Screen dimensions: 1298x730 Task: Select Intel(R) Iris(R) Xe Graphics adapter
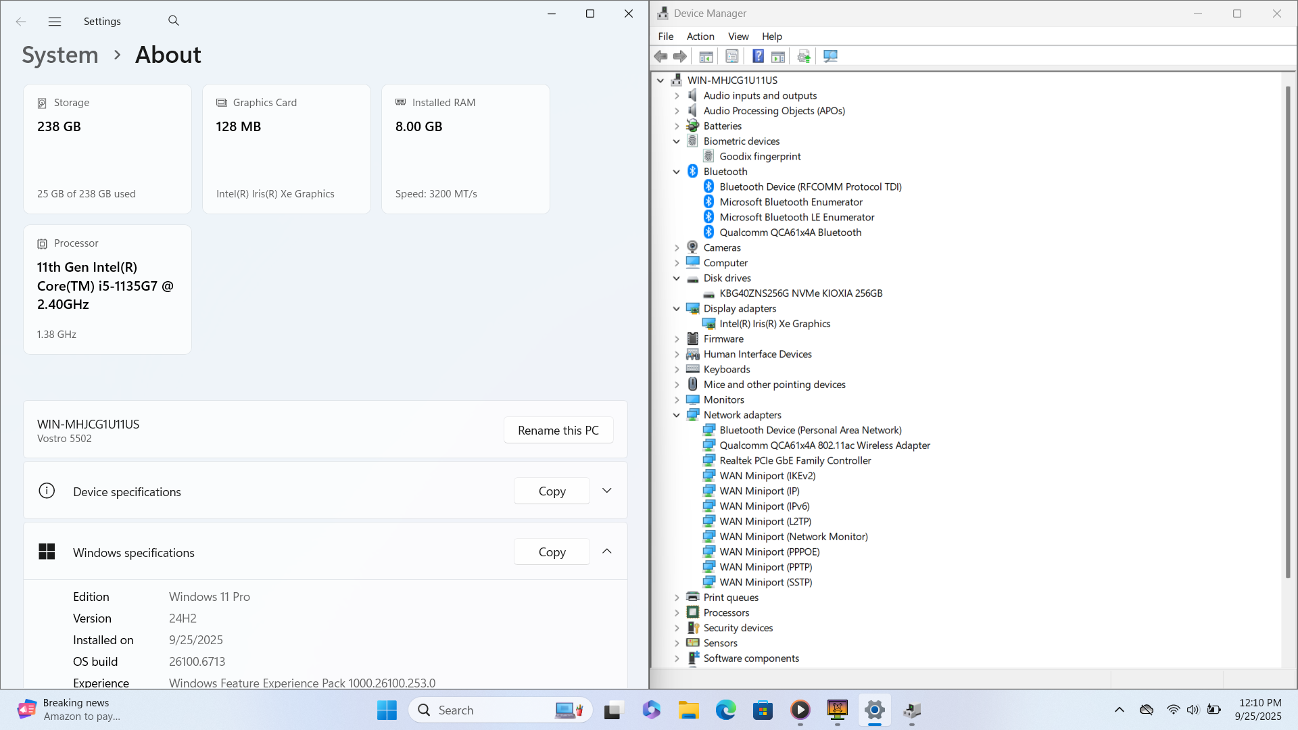point(775,324)
